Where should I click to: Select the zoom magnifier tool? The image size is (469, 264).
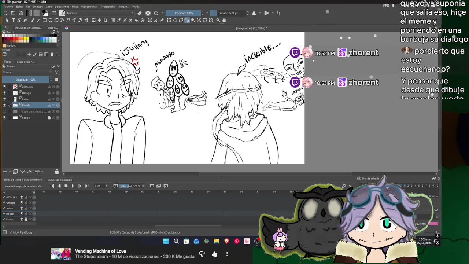click(218, 20)
